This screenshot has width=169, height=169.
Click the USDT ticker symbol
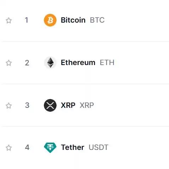pos(98,147)
